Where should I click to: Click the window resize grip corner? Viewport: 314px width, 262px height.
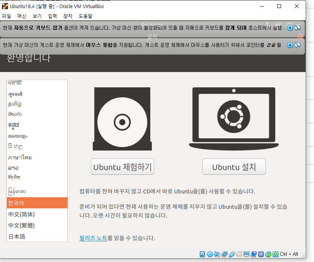click(303, 256)
